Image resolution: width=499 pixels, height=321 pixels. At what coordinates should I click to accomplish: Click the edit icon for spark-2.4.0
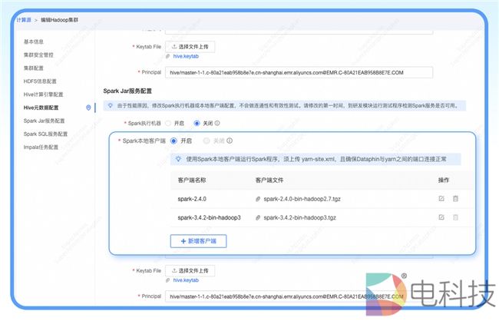pyautogui.click(x=441, y=198)
